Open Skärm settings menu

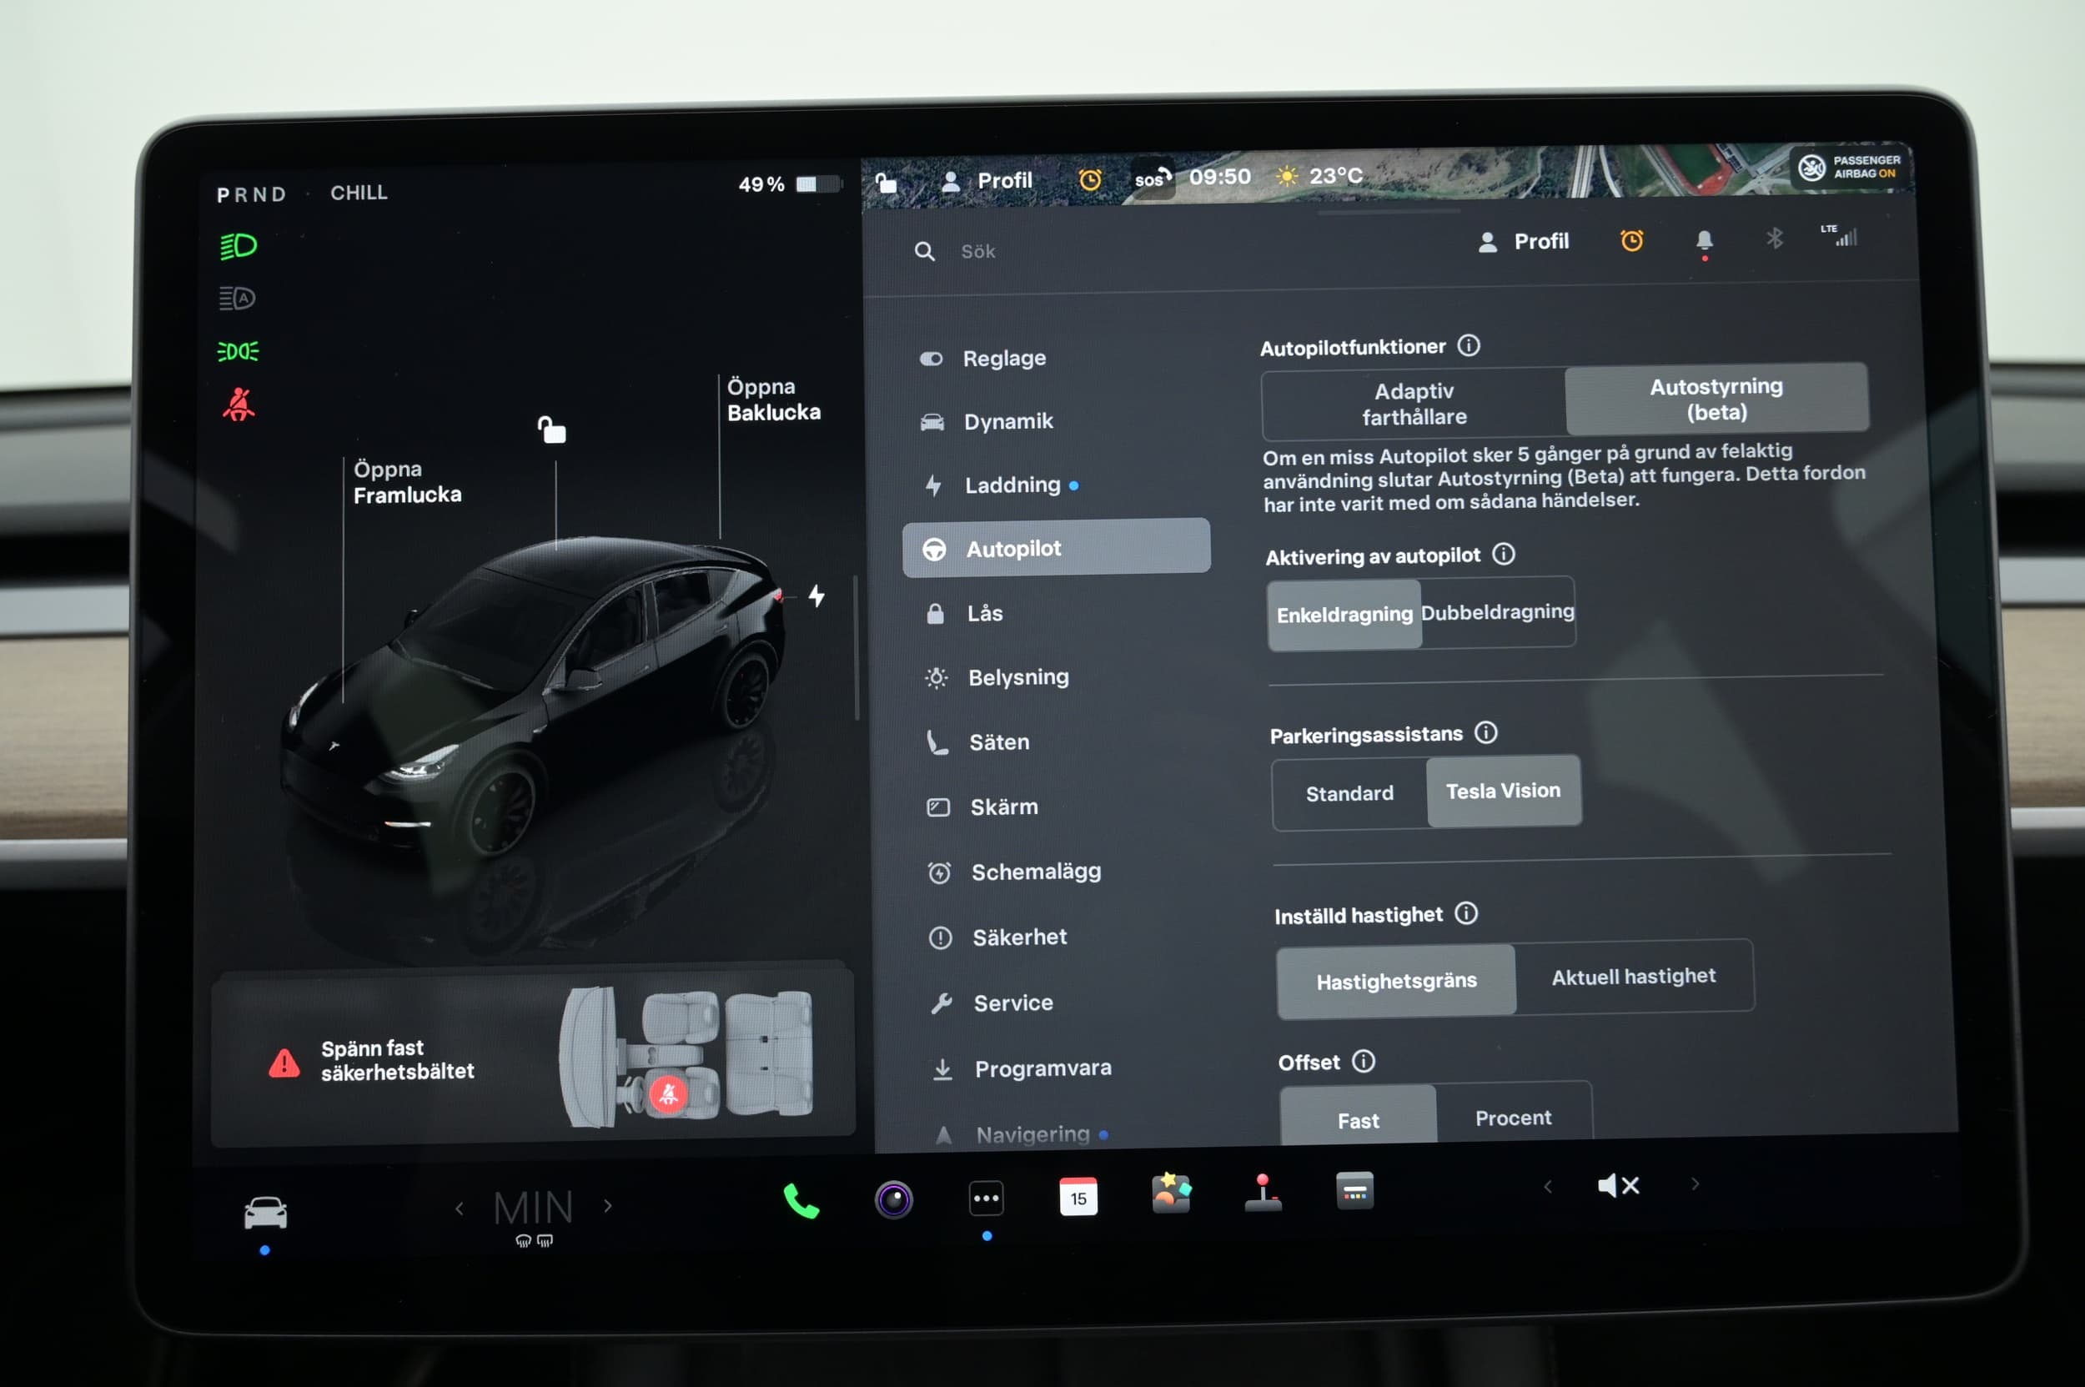1060,807
